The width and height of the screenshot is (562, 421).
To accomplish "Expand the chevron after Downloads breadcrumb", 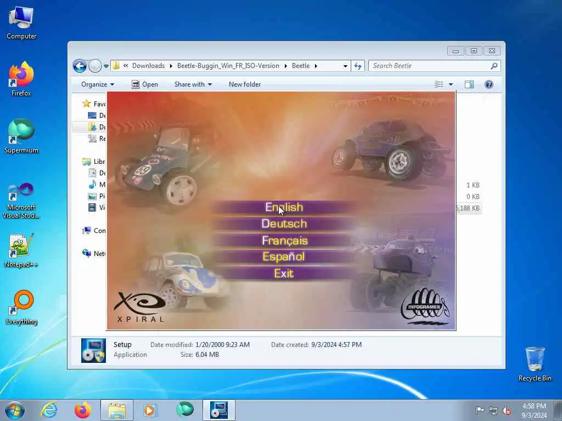I will pyautogui.click(x=171, y=66).
